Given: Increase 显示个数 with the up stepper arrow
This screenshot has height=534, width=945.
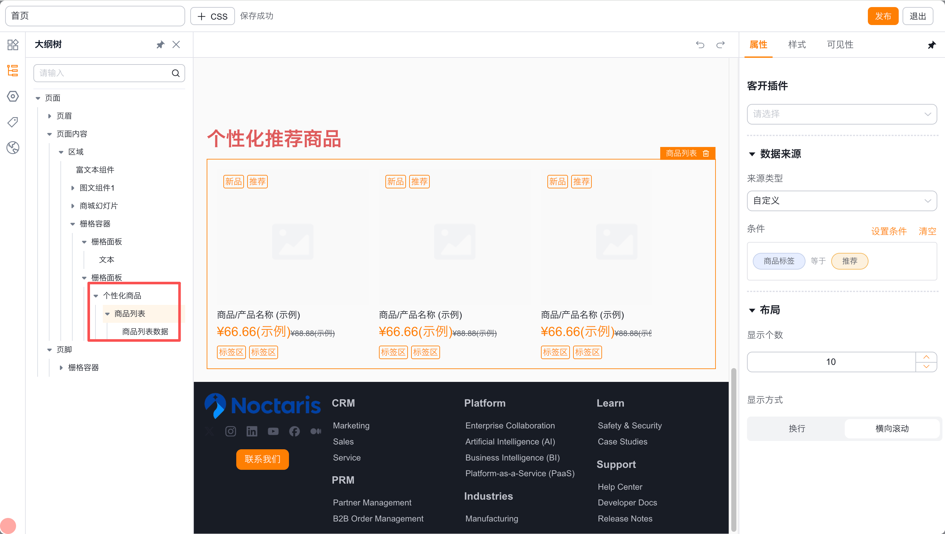Looking at the screenshot, I should point(926,357).
